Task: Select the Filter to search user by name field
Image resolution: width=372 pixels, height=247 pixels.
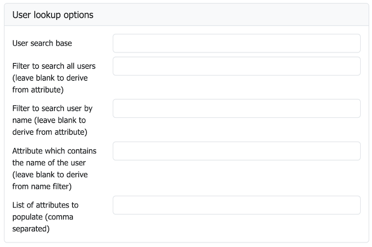Action: (x=237, y=108)
